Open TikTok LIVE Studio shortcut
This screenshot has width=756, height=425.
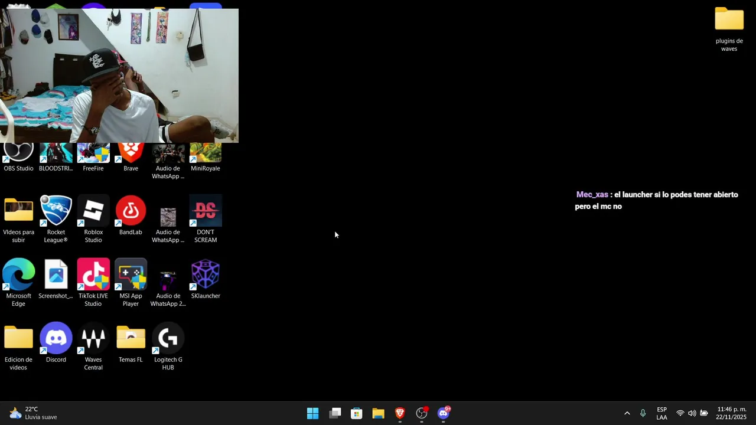93,283
